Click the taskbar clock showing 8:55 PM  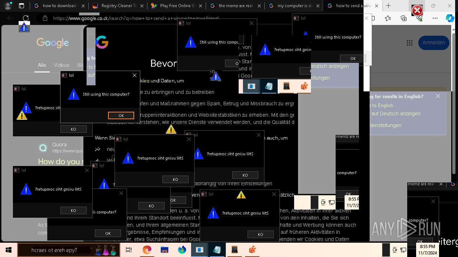(427, 250)
